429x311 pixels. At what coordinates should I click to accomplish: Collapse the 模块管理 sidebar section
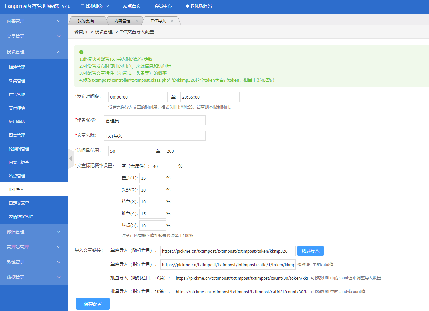(34, 52)
